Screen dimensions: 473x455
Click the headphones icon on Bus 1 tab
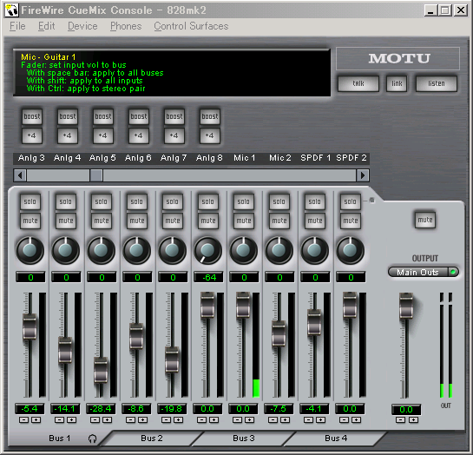coord(92,439)
